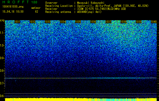The image size is (159, 101).
Task: Click the yellow signal level bar graph
Action: click(x=81, y=99)
